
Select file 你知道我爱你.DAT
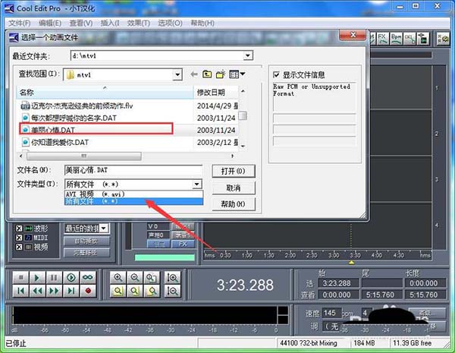pyautogui.click(x=55, y=143)
